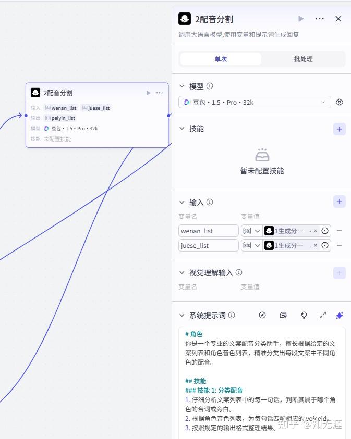Click the compass icon in 系统提示词 toolbar
The image size is (351, 439).
tap(262, 315)
